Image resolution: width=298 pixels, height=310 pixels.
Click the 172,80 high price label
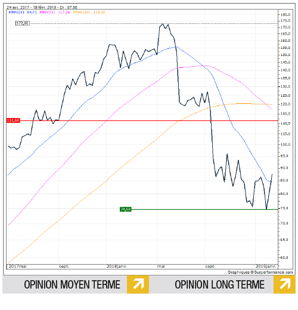23,23
